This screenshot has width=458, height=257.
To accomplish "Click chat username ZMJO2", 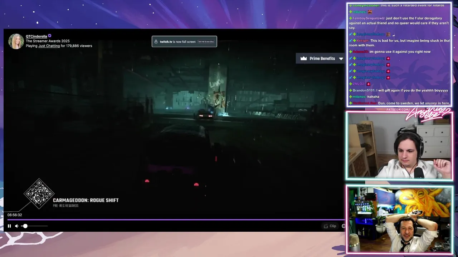I will pos(359,84).
